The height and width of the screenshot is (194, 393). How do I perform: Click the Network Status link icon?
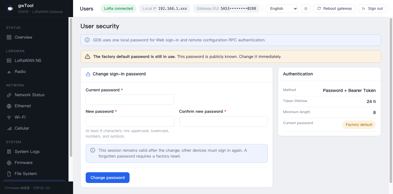tap(9, 95)
